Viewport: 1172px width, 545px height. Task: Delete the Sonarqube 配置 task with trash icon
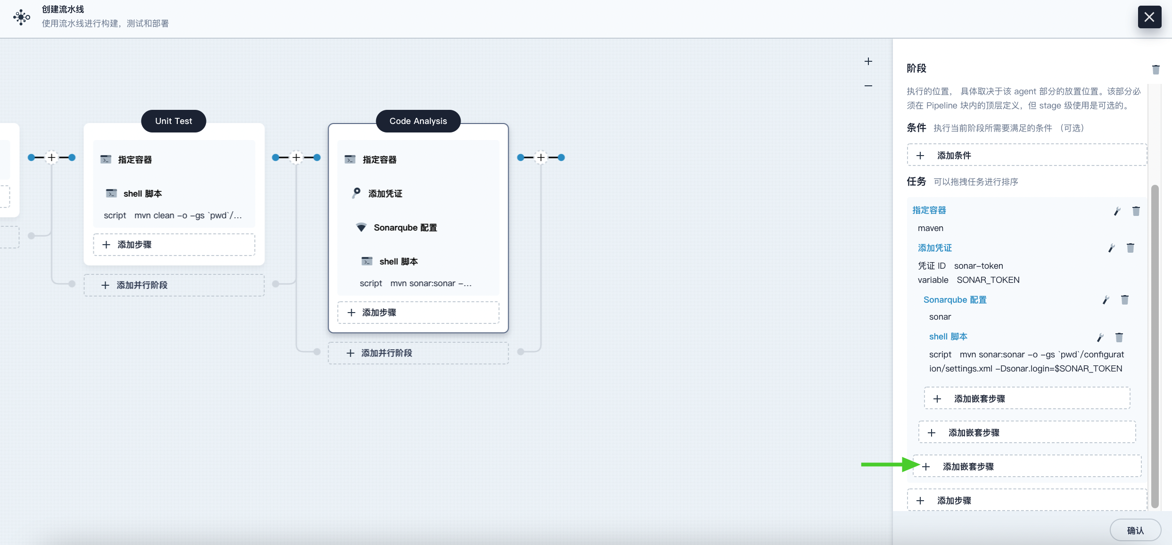[x=1125, y=300]
